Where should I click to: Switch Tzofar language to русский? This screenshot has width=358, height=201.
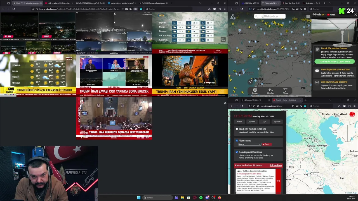pyautogui.click(x=277, y=122)
